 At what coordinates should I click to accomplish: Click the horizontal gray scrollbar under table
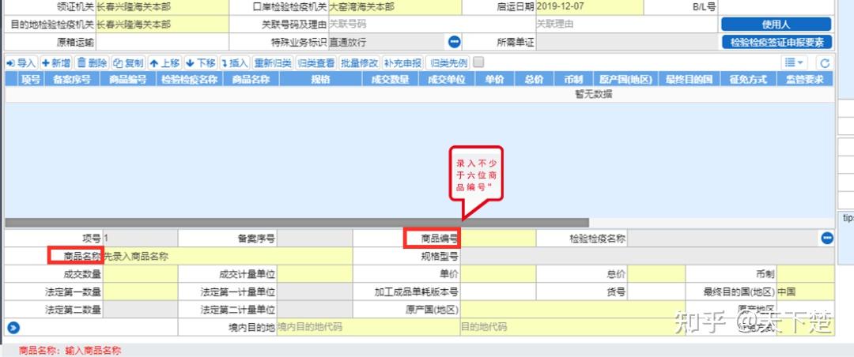297,223
